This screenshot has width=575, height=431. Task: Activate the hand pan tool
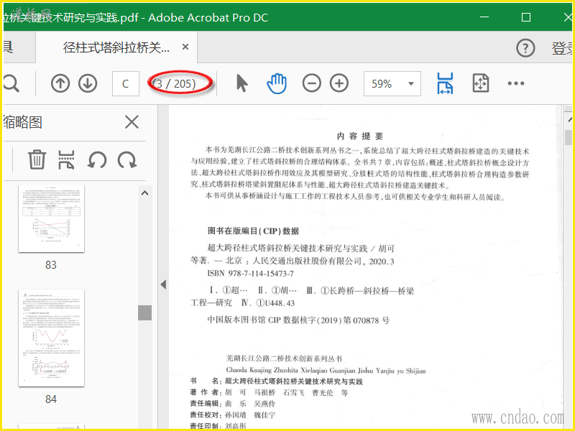(x=277, y=83)
